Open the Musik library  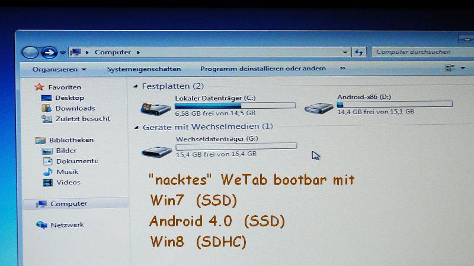pos(67,171)
